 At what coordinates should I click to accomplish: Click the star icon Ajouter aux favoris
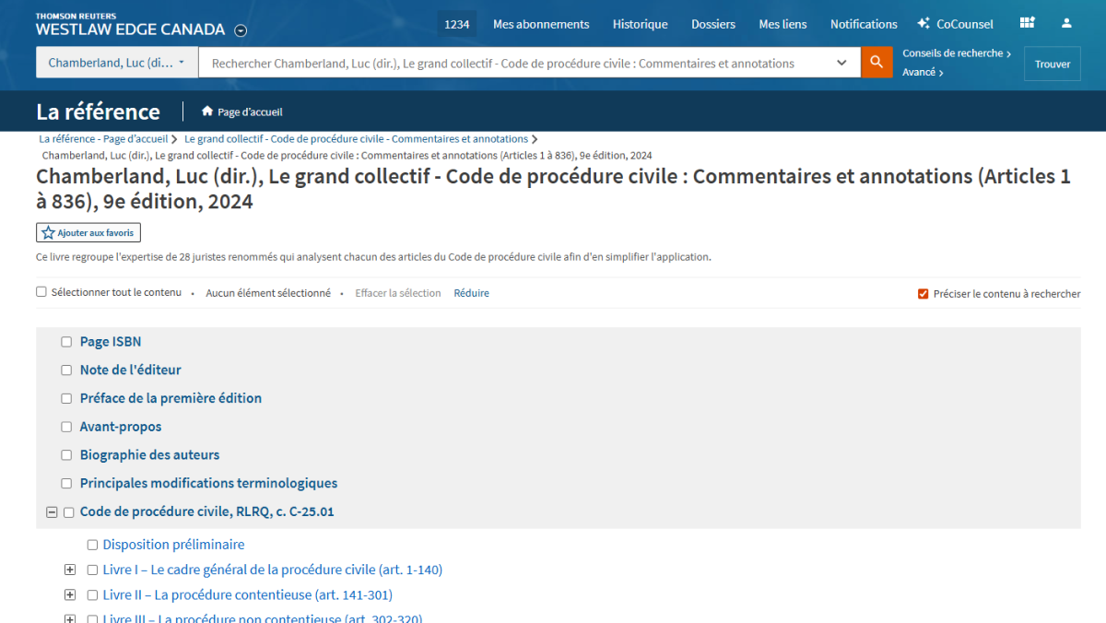click(48, 233)
